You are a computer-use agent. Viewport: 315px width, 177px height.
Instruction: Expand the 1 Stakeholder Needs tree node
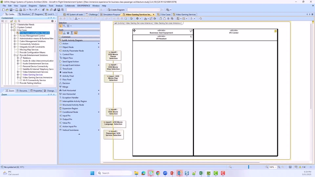coord(12,25)
